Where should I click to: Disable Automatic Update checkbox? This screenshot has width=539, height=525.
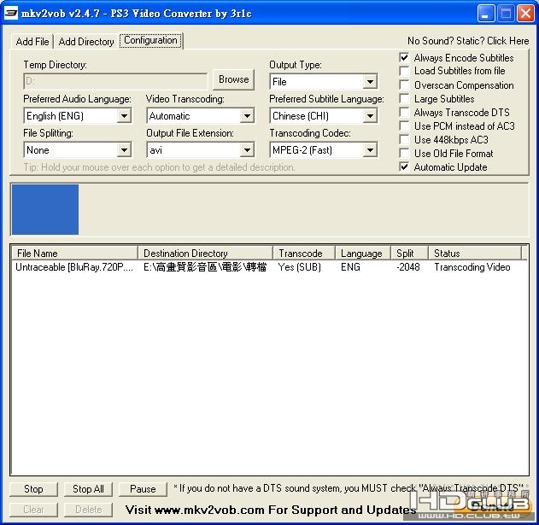point(404,167)
